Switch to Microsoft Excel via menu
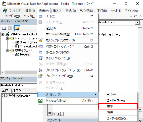Screen dimensions: 143x122 point(68,101)
